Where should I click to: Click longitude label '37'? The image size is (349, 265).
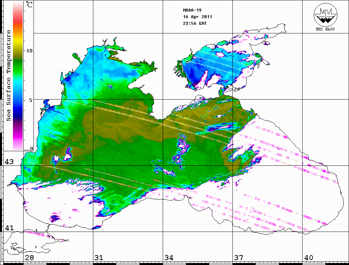[239, 257]
